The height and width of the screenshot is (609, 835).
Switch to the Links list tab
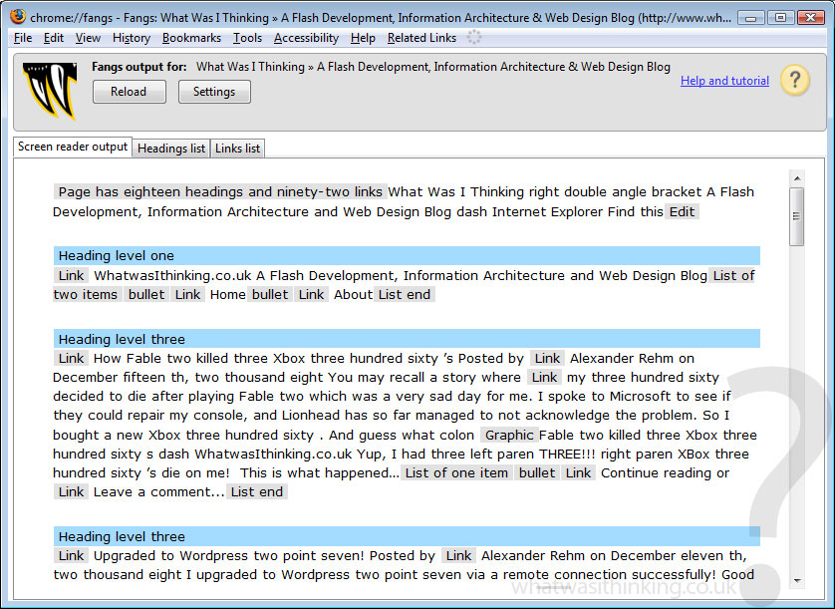click(x=237, y=149)
